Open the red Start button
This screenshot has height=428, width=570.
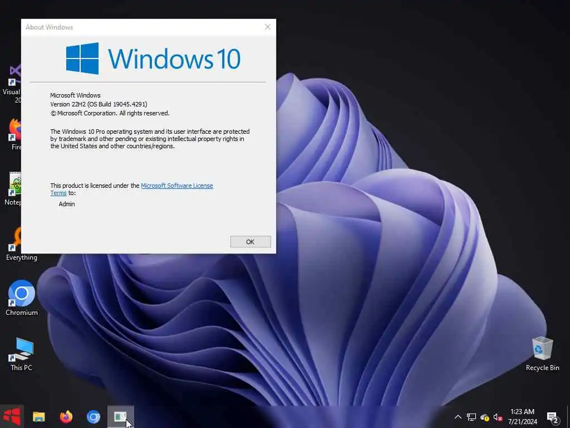pyautogui.click(x=12, y=416)
